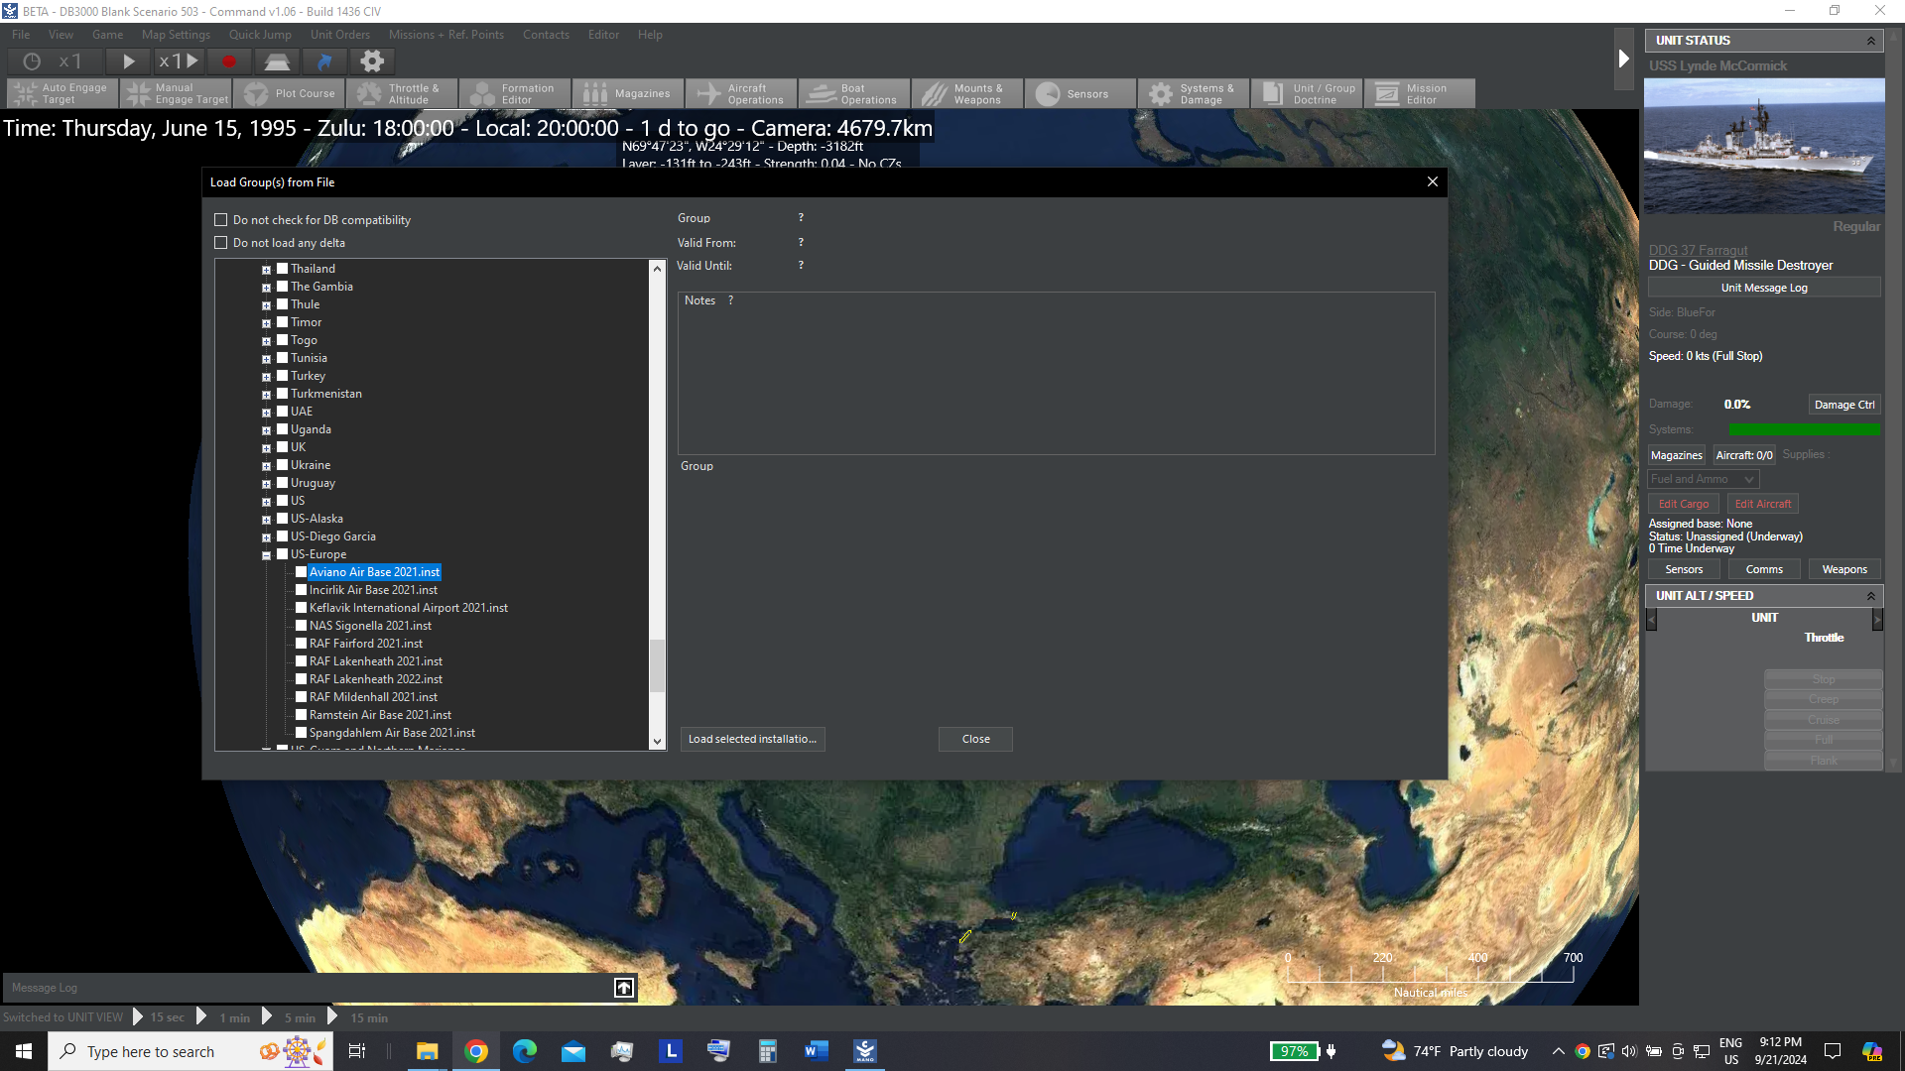Open the settings gear icon in toolbar
Viewport: 1905px width, 1071px height.
(x=372, y=61)
